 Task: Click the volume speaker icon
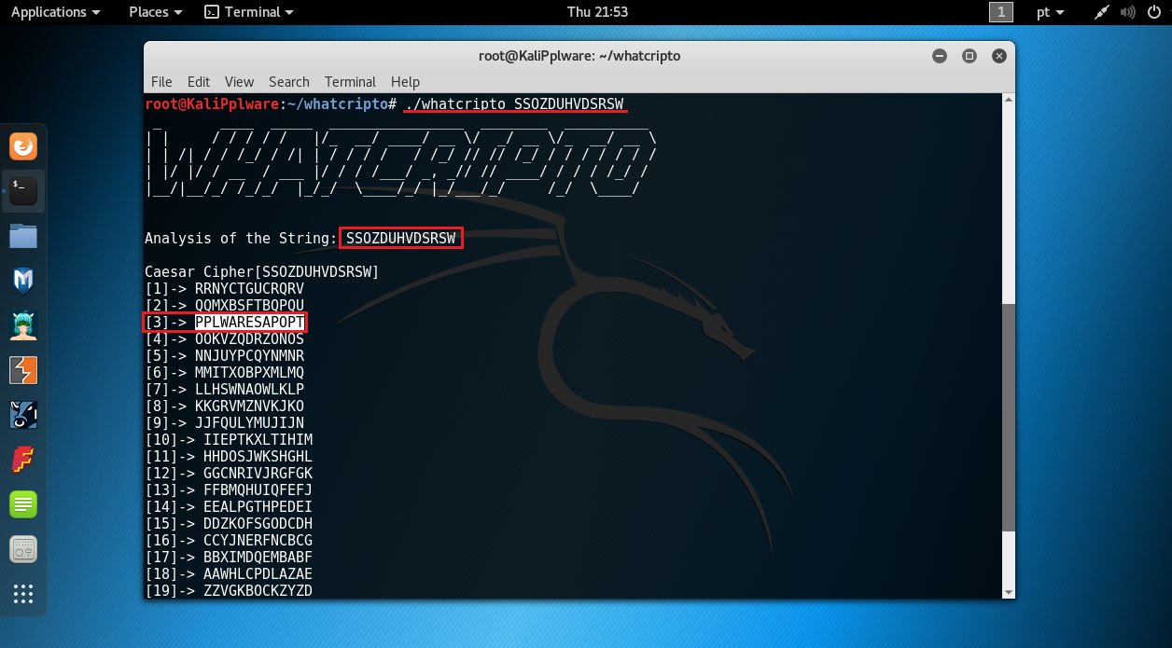point(1128,12)
